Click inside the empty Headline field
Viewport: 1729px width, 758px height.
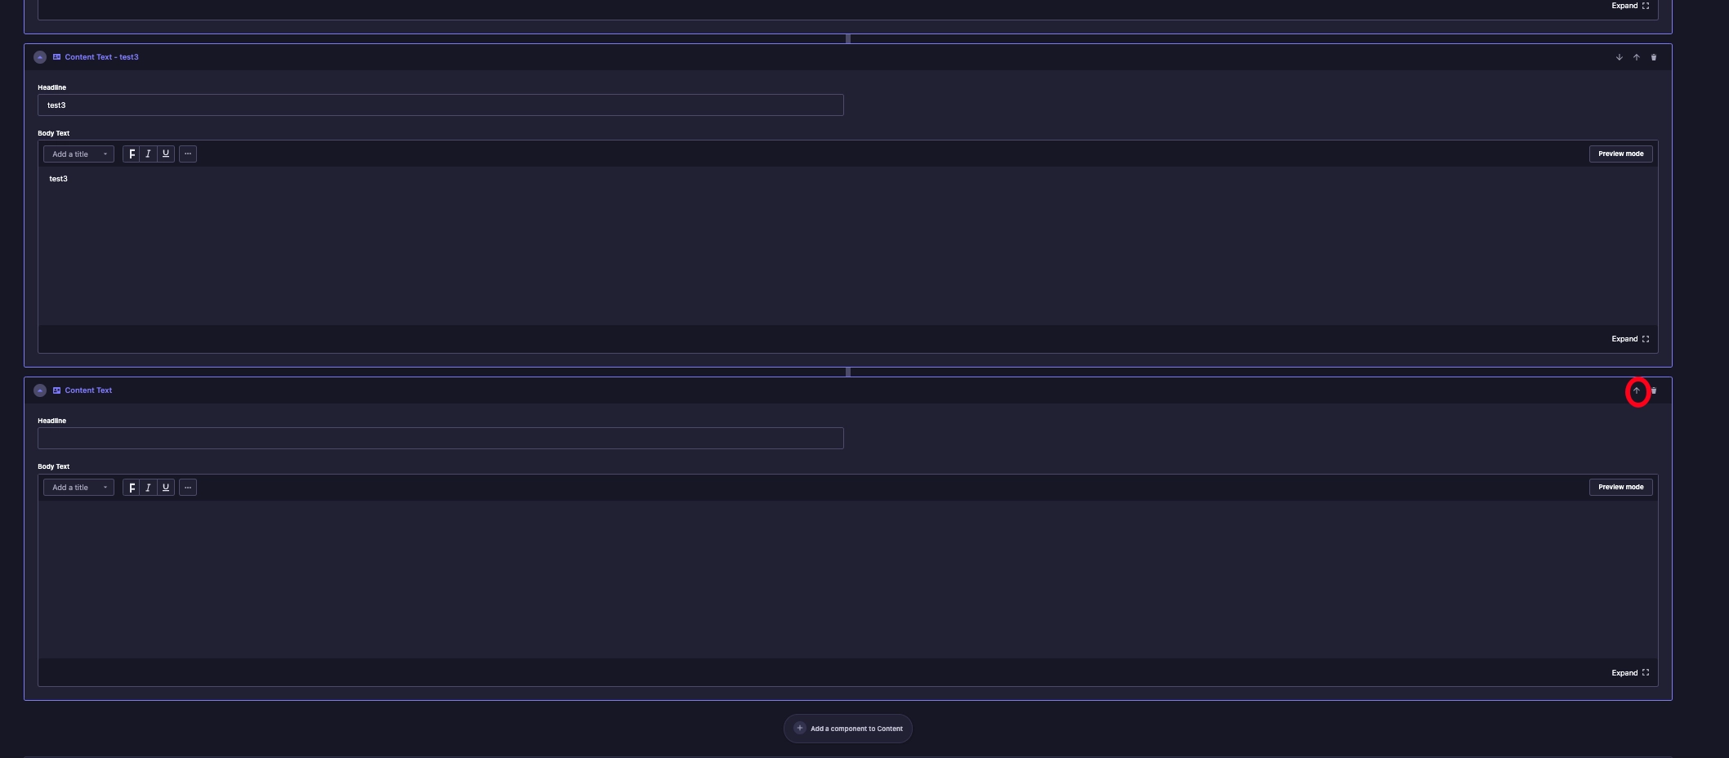click(440, 439)
